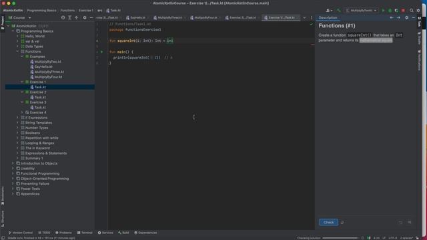This screenshot has height=240, width=427.
Task: Switch to Exercise 2 Task.kt editor tab
Action: coord(242,18)
